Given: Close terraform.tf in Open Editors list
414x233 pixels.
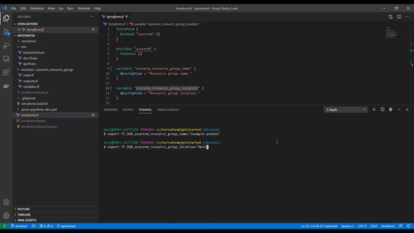Looking at the screenshot, I should point(19,30).
